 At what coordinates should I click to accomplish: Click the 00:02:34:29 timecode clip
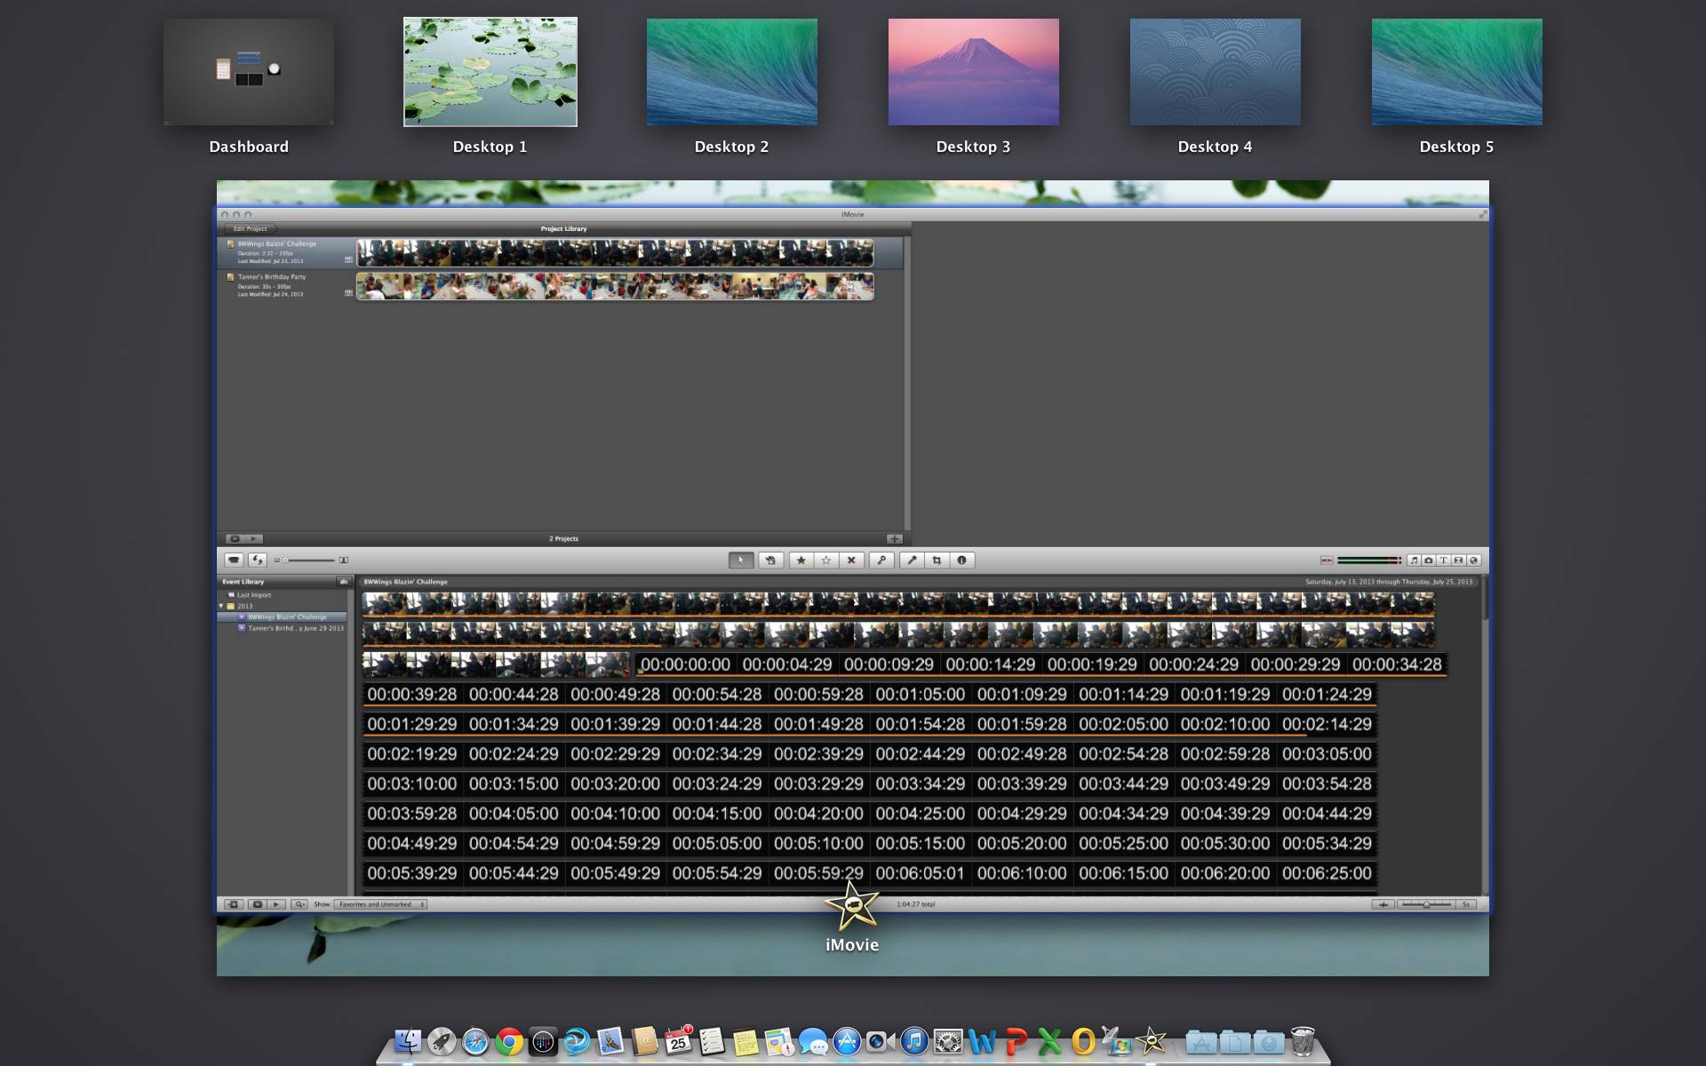716,754
